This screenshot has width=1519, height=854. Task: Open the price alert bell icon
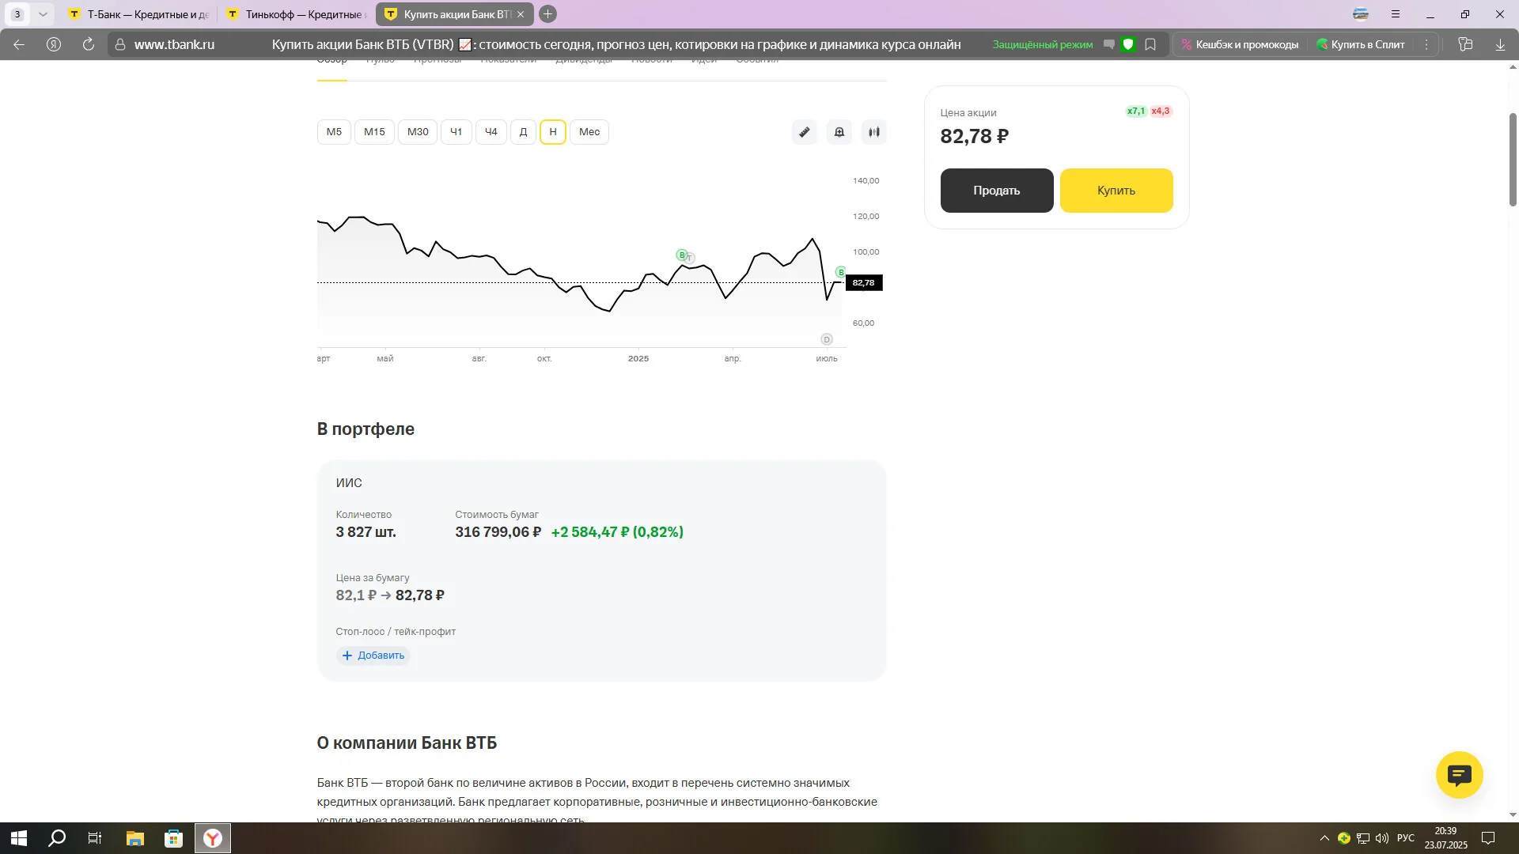click(x=839, y=132)
